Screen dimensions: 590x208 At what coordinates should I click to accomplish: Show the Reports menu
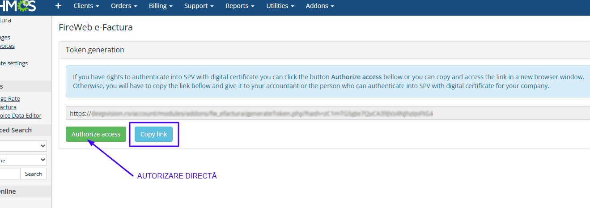240,6
